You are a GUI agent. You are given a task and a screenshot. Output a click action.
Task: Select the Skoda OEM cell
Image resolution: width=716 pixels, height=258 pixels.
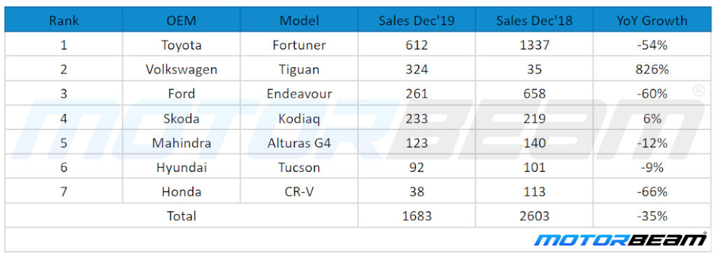(181, 118)
